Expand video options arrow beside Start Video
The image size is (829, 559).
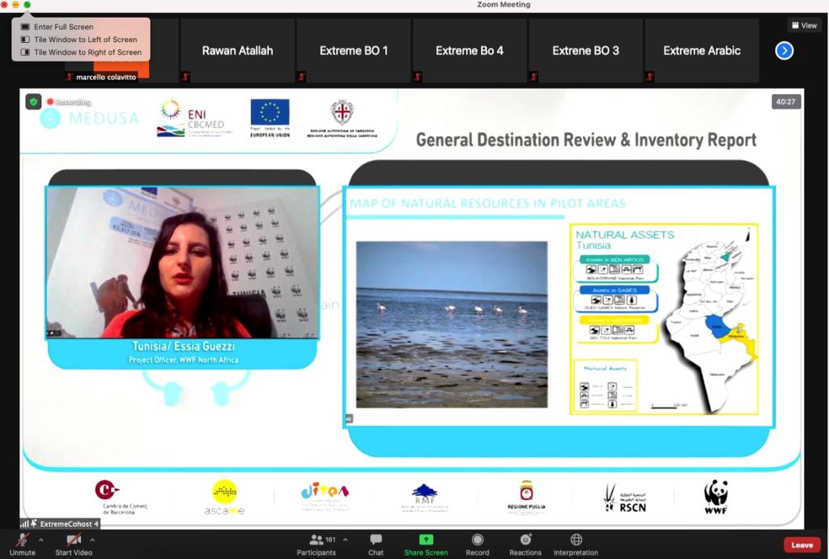92,539
